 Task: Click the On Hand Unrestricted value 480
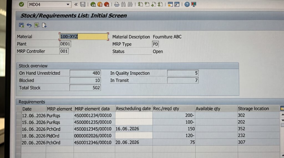coord(85,73)
